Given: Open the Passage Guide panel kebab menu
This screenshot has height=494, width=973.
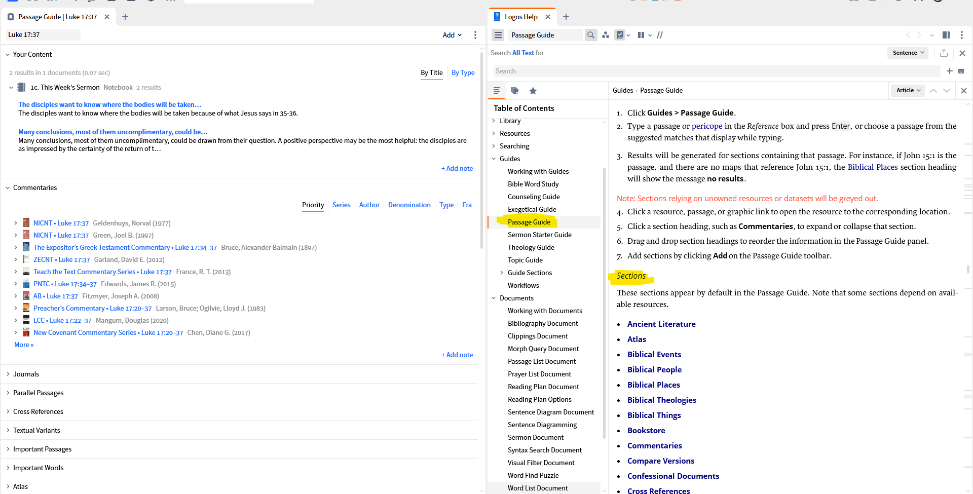Looking at the screenshot, I should coord(475,35).
